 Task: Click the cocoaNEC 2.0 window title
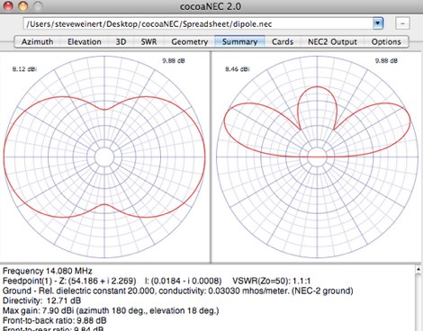tap(211, 6)
